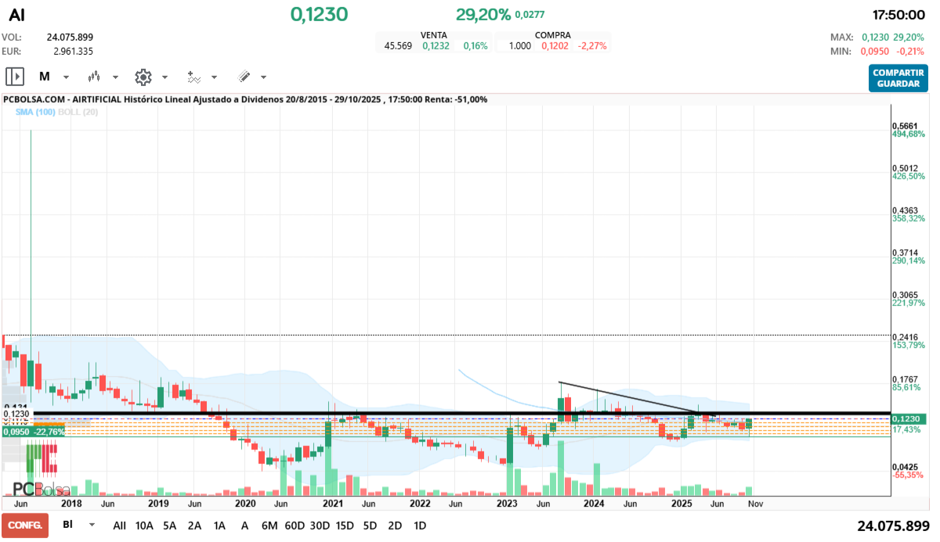Open the add indicator icon

[193, 77]
